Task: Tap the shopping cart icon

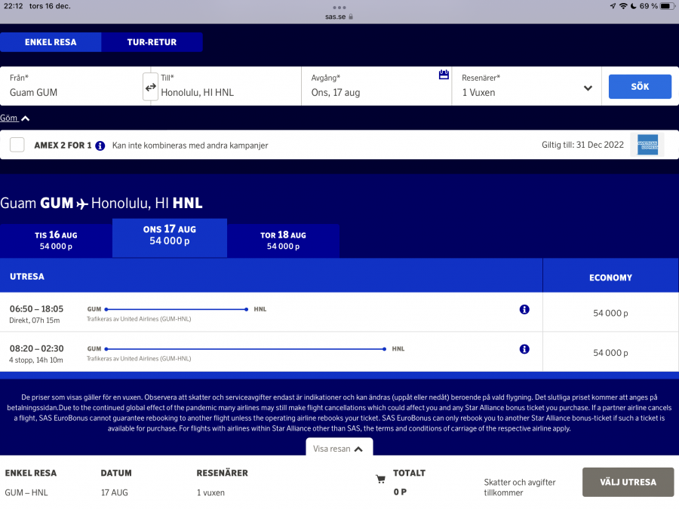Action: point(381,479)
